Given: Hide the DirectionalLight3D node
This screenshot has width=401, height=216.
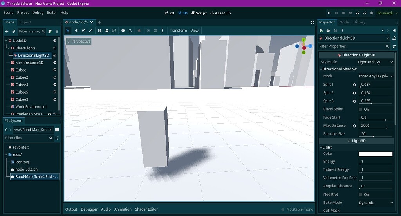Looking at the screenshot, I should click(55, 55).
